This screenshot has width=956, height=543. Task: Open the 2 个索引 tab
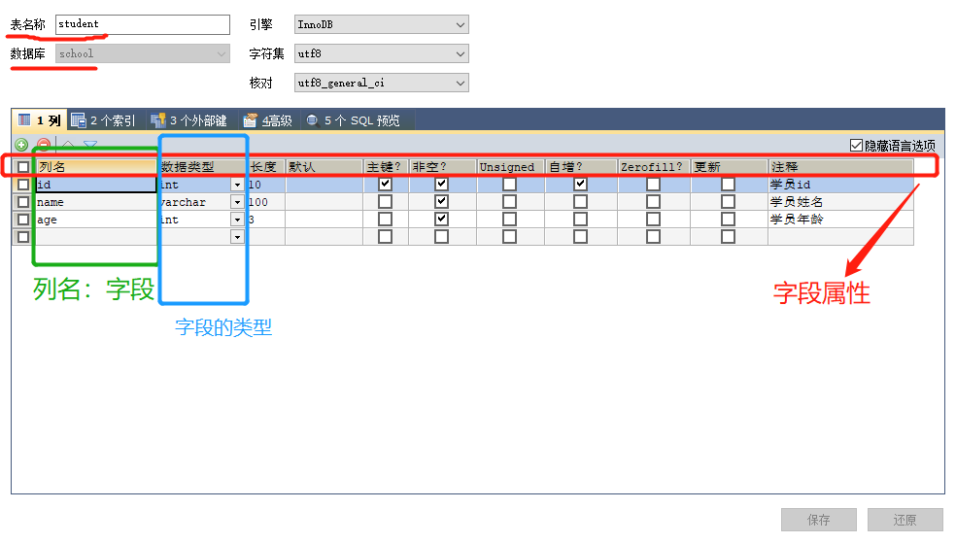point(103,120)
